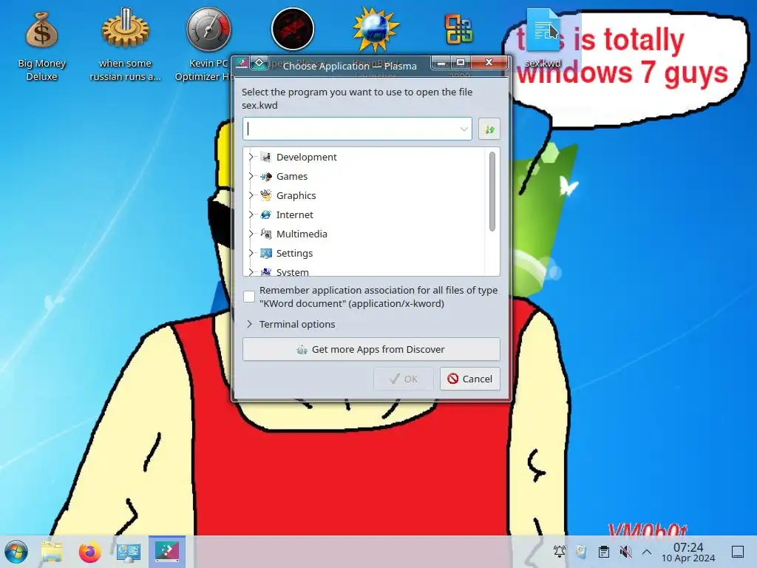
Task: Minimize the Choose Application dialog
Action: tap(441, 63)
